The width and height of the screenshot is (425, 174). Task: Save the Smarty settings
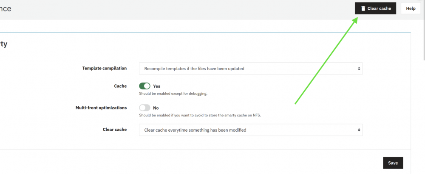coord(393,163)
